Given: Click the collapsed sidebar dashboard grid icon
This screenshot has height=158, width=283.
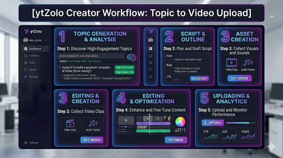Looking at the screenshot, I should click(x=151, y=49).
